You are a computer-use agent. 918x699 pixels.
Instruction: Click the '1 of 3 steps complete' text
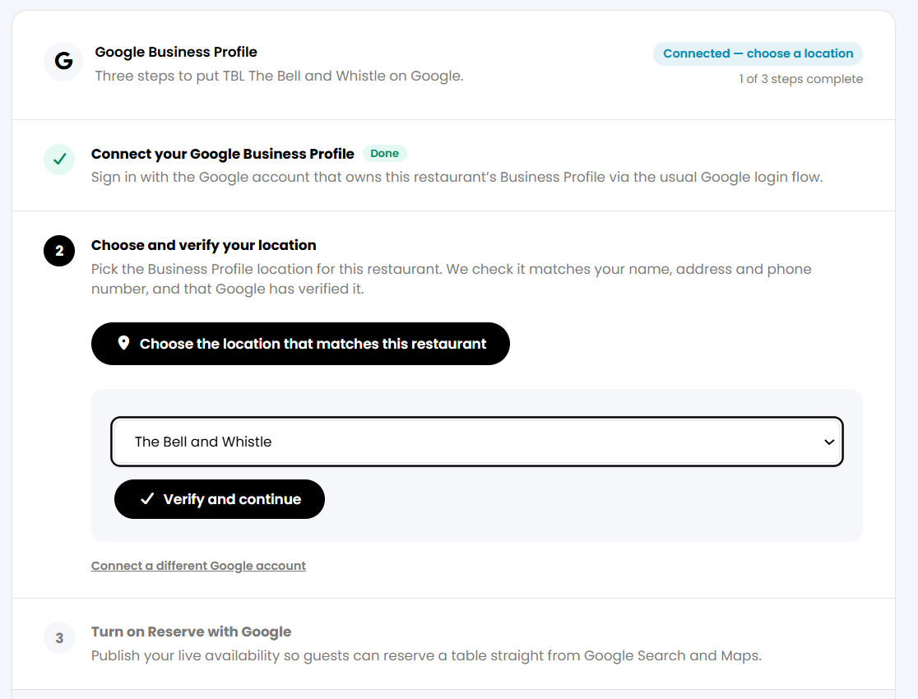click(x=800, y=78)
